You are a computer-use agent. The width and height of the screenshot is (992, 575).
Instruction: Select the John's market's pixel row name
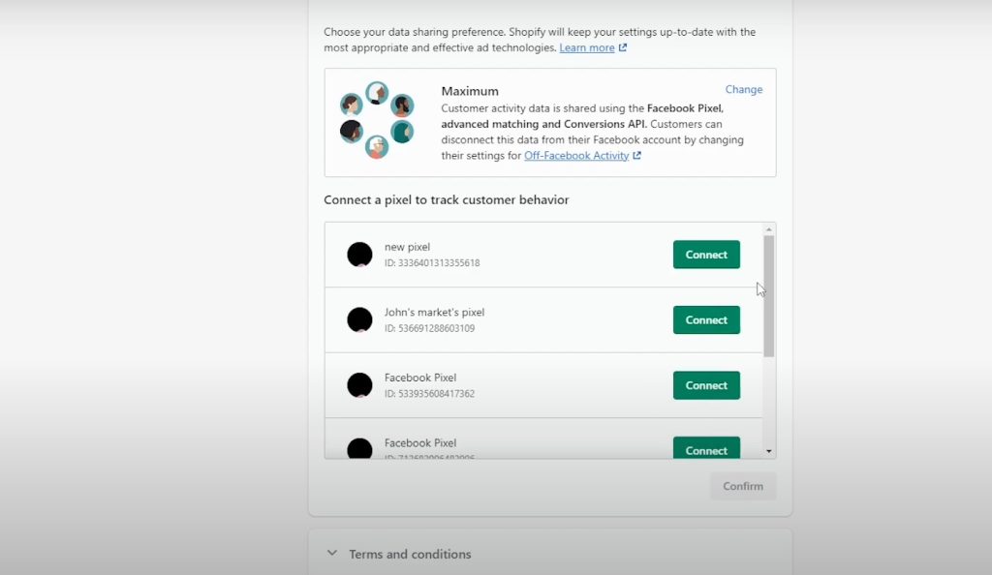click(x=434, y=313)
